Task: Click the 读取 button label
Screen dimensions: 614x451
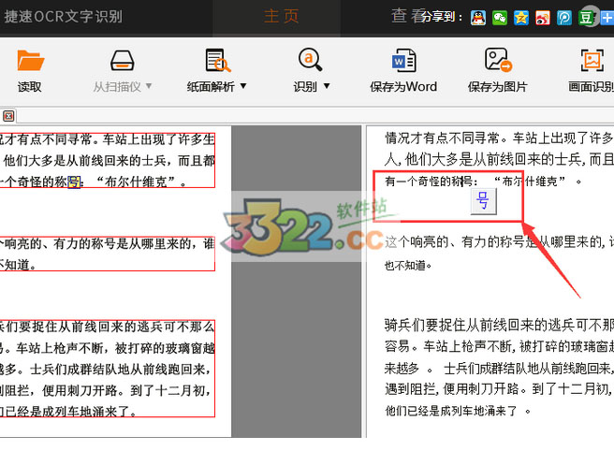Action: [x=29, y=86]
